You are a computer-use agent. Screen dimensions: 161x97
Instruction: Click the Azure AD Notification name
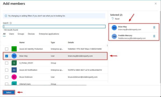tap(28, 70)
